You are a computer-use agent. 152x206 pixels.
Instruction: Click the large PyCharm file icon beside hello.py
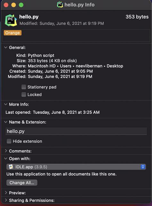click(x=11, y=20)
